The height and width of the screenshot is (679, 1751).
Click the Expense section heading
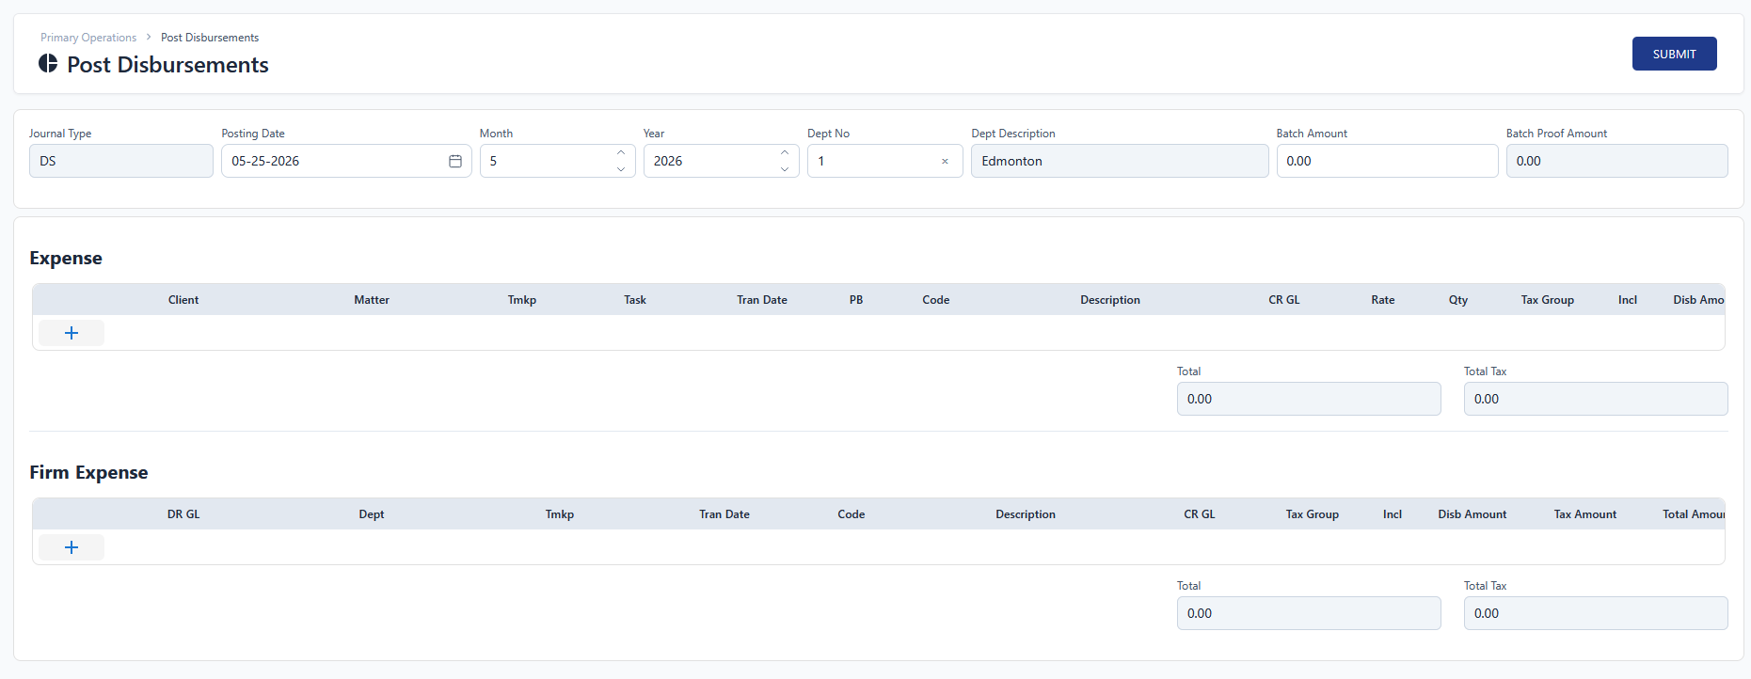click(x=66, y=259)
